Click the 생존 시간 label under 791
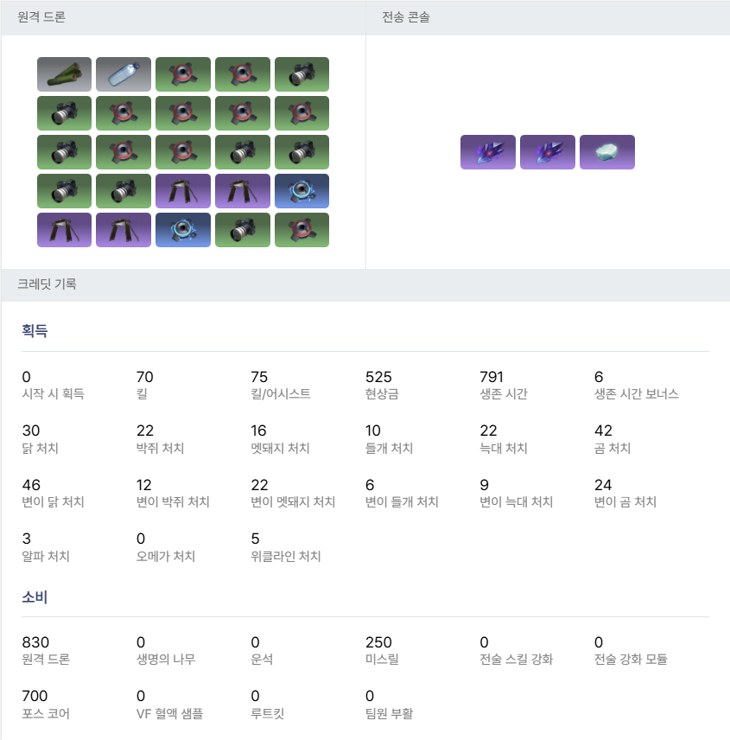 [x=504, y=394]
